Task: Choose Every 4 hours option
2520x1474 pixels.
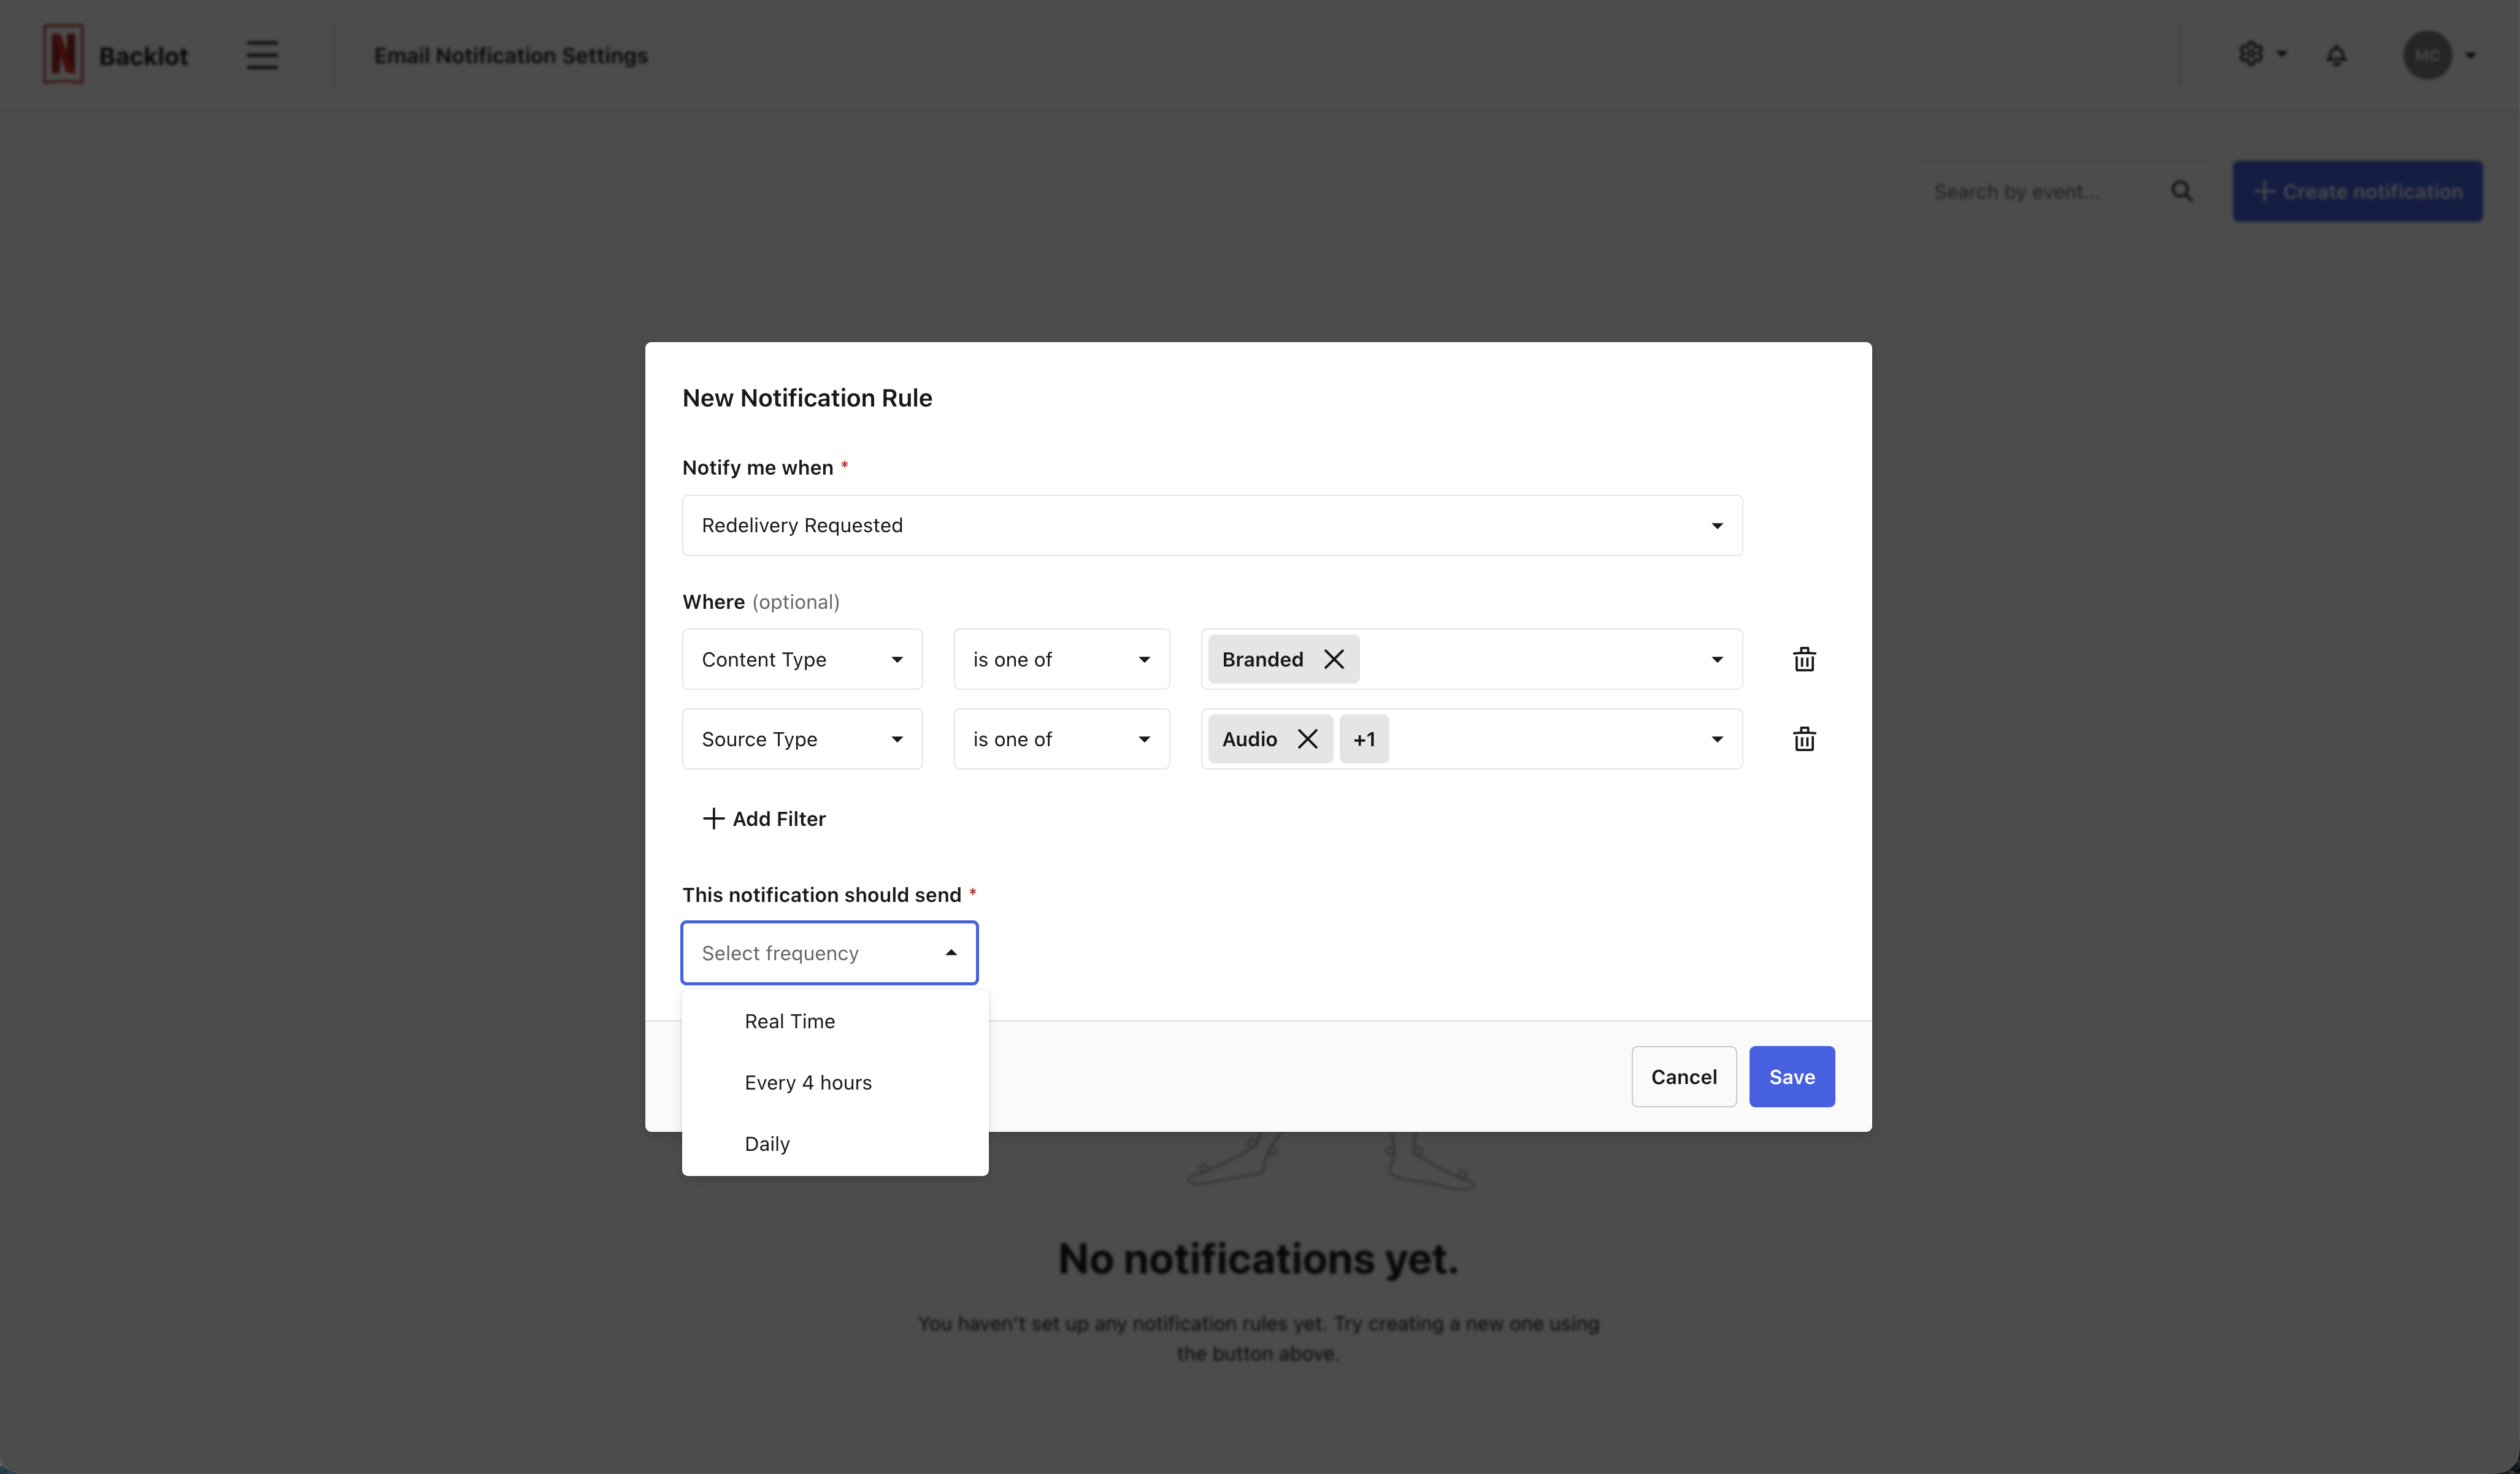Action: tap(808, 1083)
